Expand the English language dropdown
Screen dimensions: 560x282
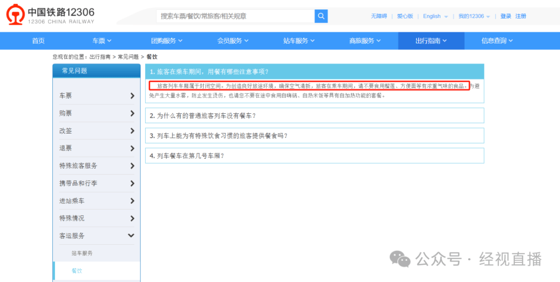pos(436,16)
